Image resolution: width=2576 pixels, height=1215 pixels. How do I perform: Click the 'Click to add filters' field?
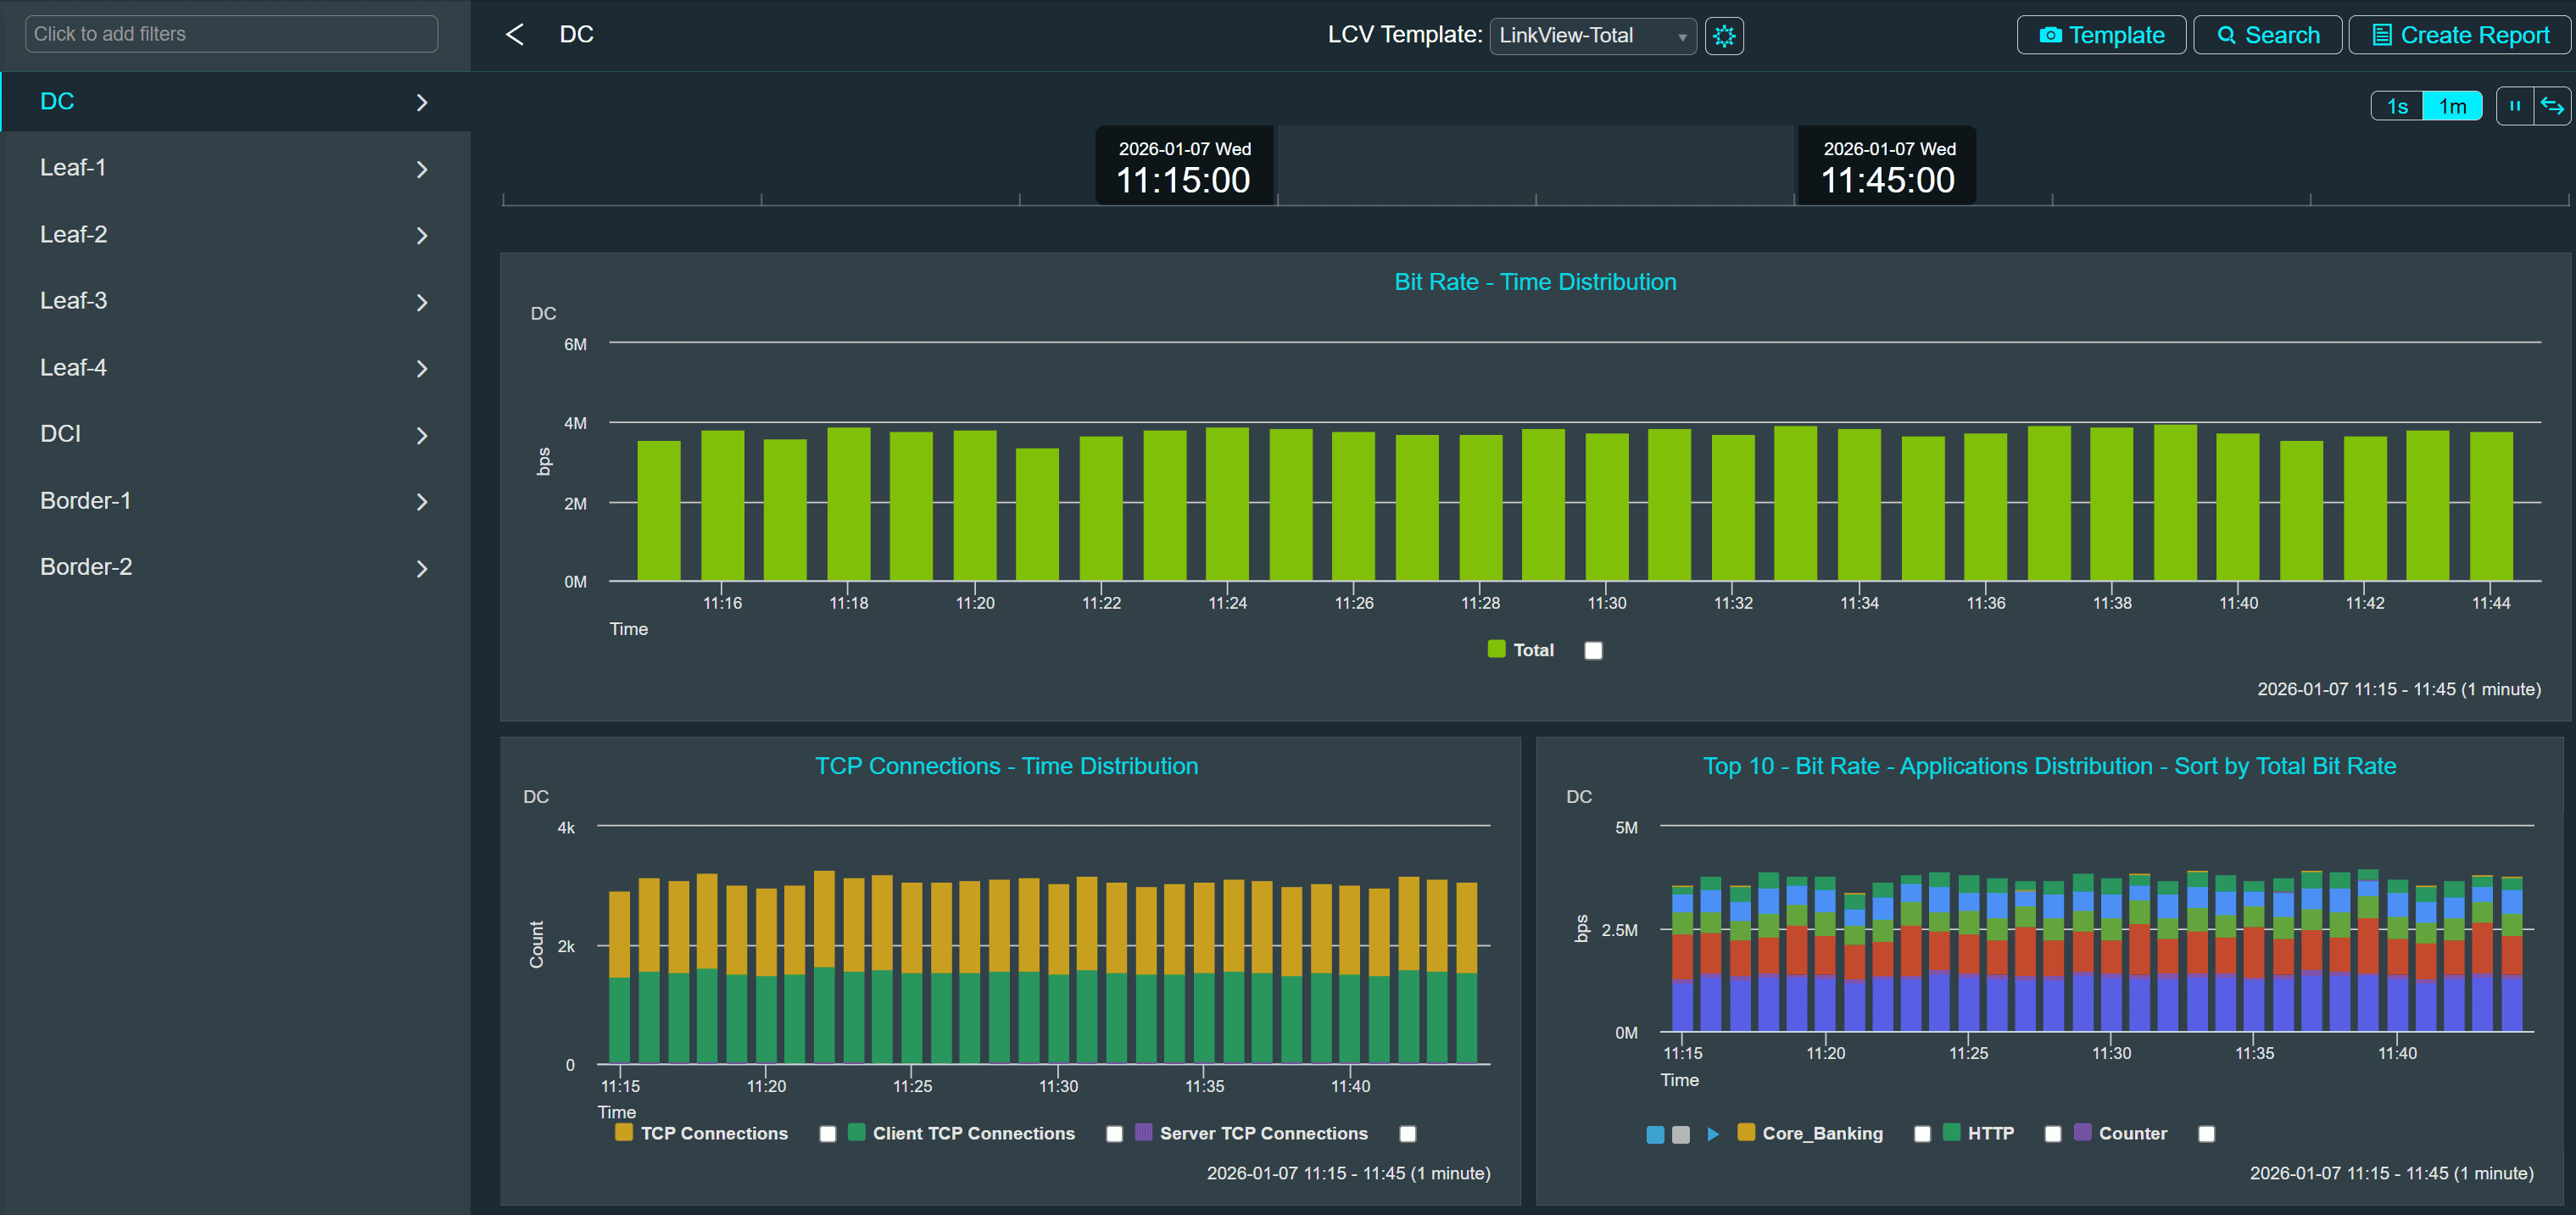[x=231, y=34]
